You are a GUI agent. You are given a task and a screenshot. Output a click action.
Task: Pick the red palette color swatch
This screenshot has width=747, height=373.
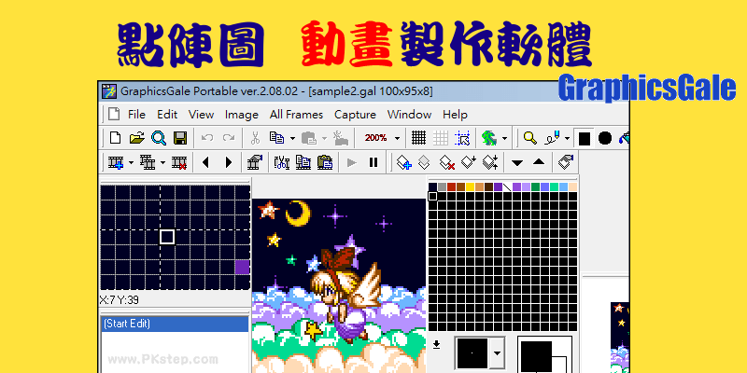[451, 187]
